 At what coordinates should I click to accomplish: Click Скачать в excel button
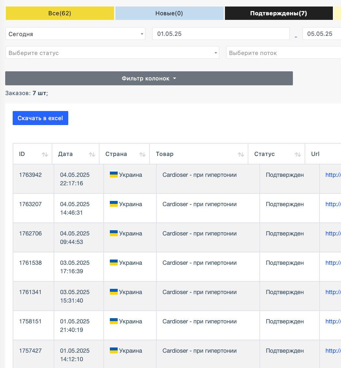(x=40, y=118)
